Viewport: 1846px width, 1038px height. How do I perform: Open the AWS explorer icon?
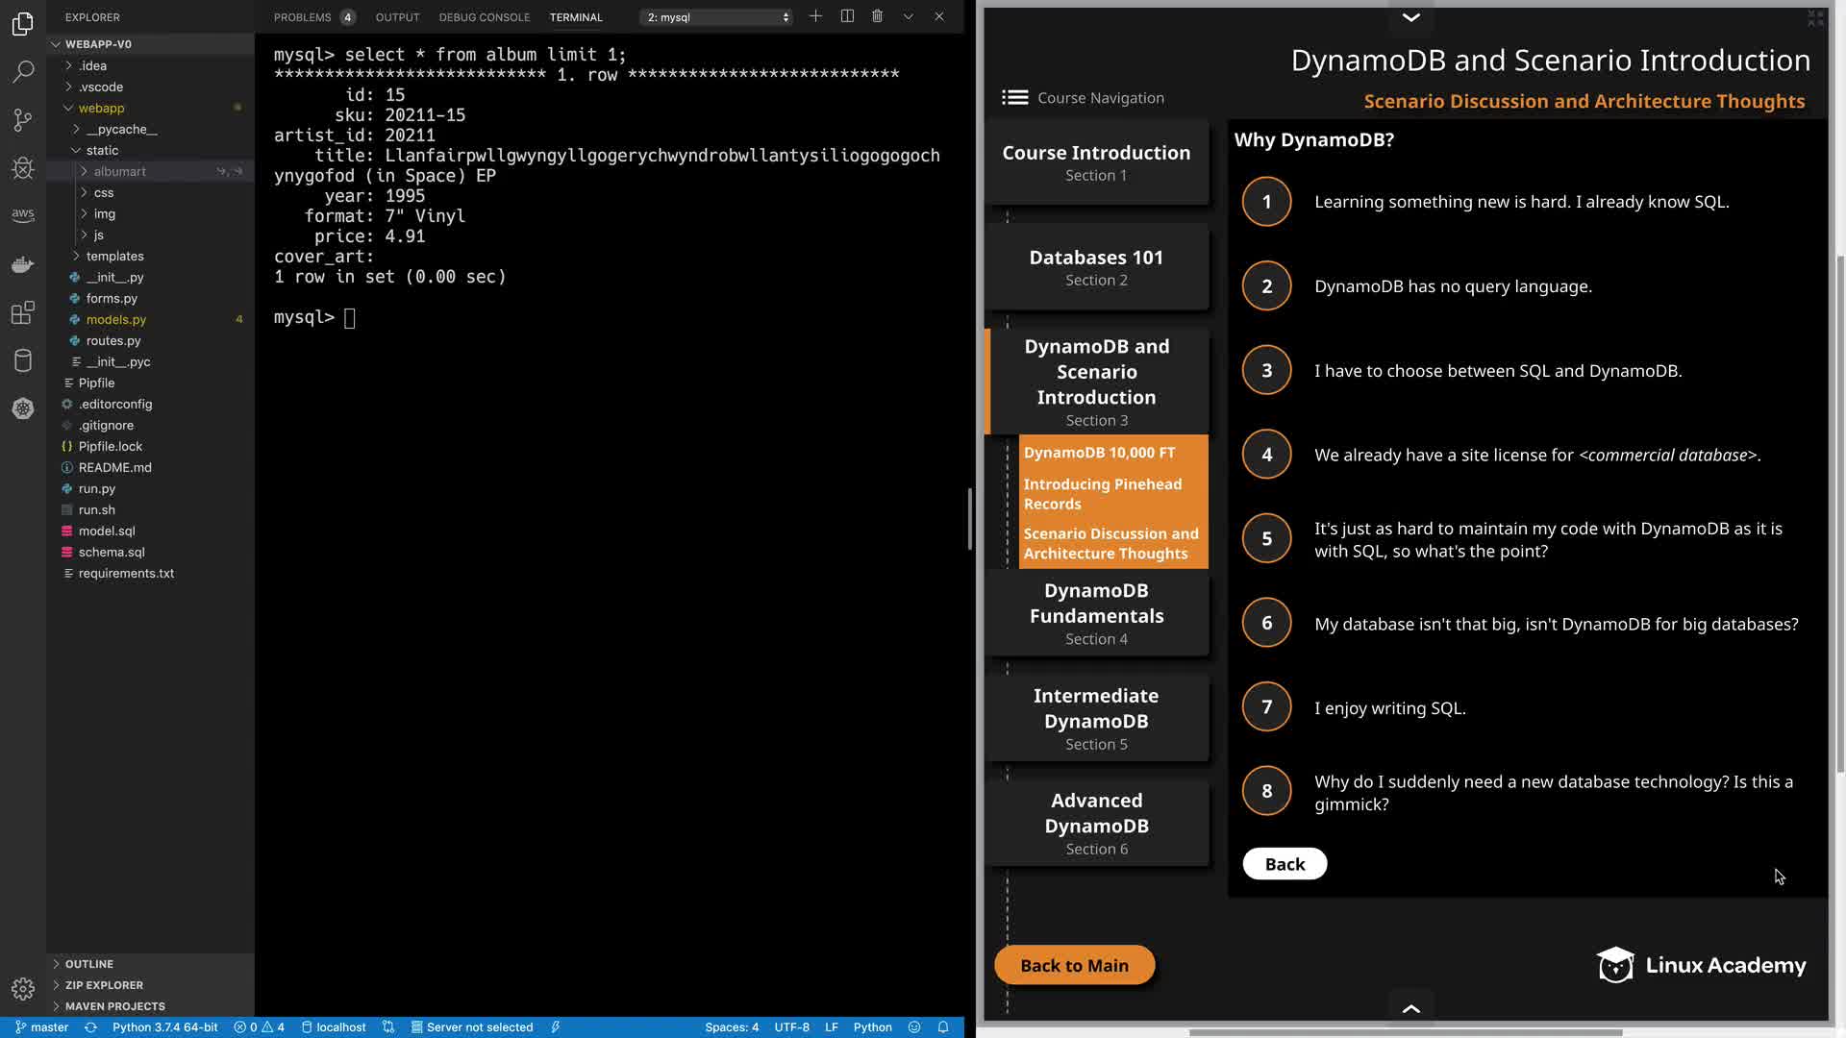pyautogui.click(x=23, y=214)
